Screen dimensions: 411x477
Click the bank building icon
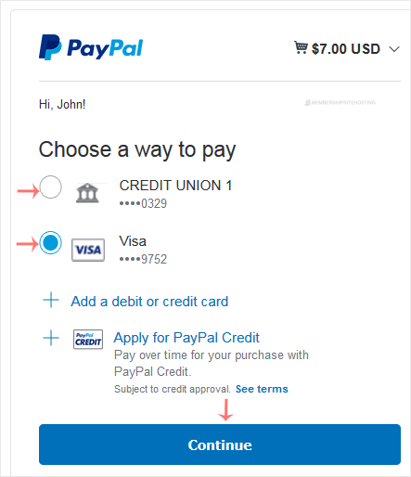pyautogui.click(x=87, y=193)
